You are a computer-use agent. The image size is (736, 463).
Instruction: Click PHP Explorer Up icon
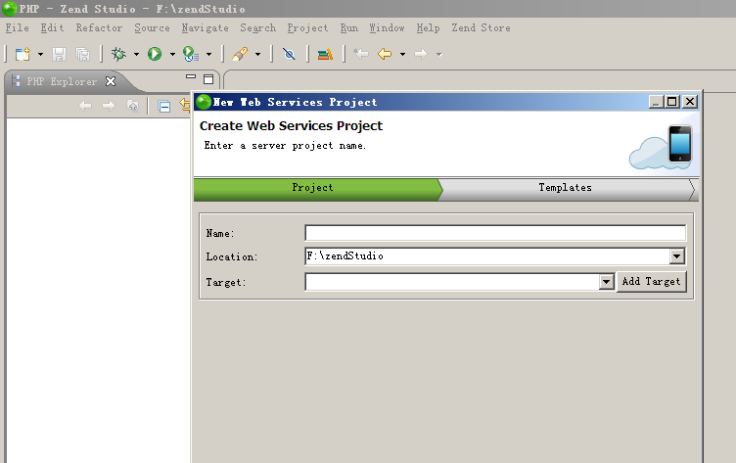coord(133,106)
